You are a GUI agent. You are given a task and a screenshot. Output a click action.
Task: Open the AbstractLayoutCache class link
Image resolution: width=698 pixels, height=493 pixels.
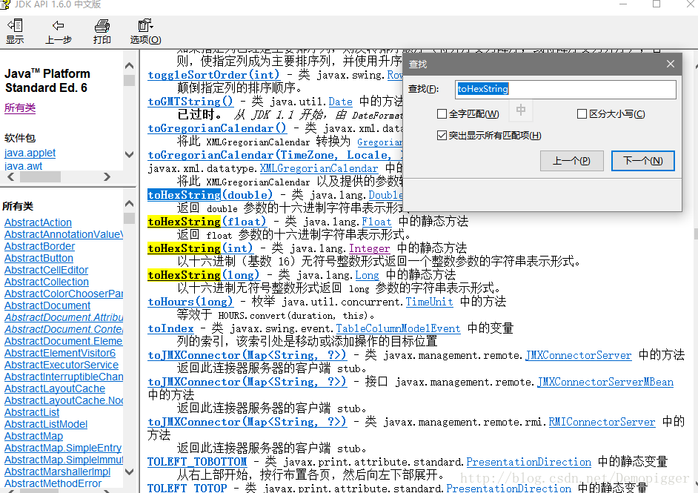[x=55, y=388]
